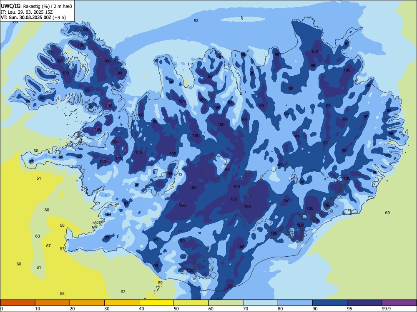This screenshot has width=417, height=312.
Task: Click the legend scale label 70
Action: tap(246, 309)
